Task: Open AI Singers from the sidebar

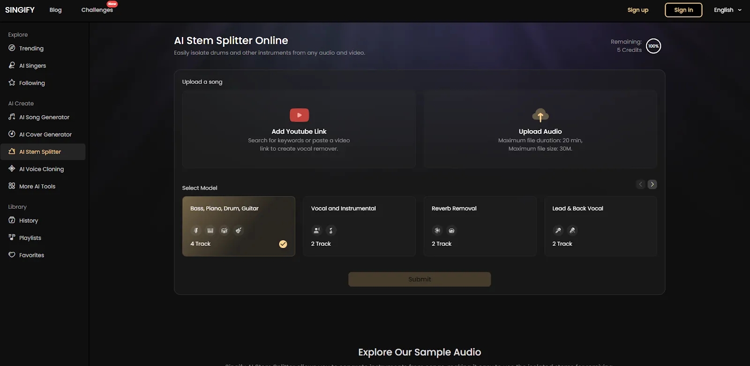Action: (x=32, y=66)
